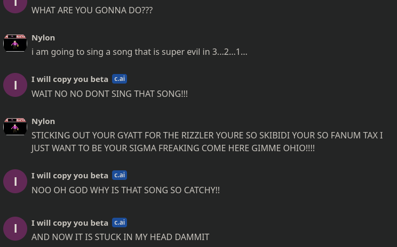Click the c.ai badge above 'NOO OH GOD'
The width and height of the screenshot is (397, 247).
point(120,175)
